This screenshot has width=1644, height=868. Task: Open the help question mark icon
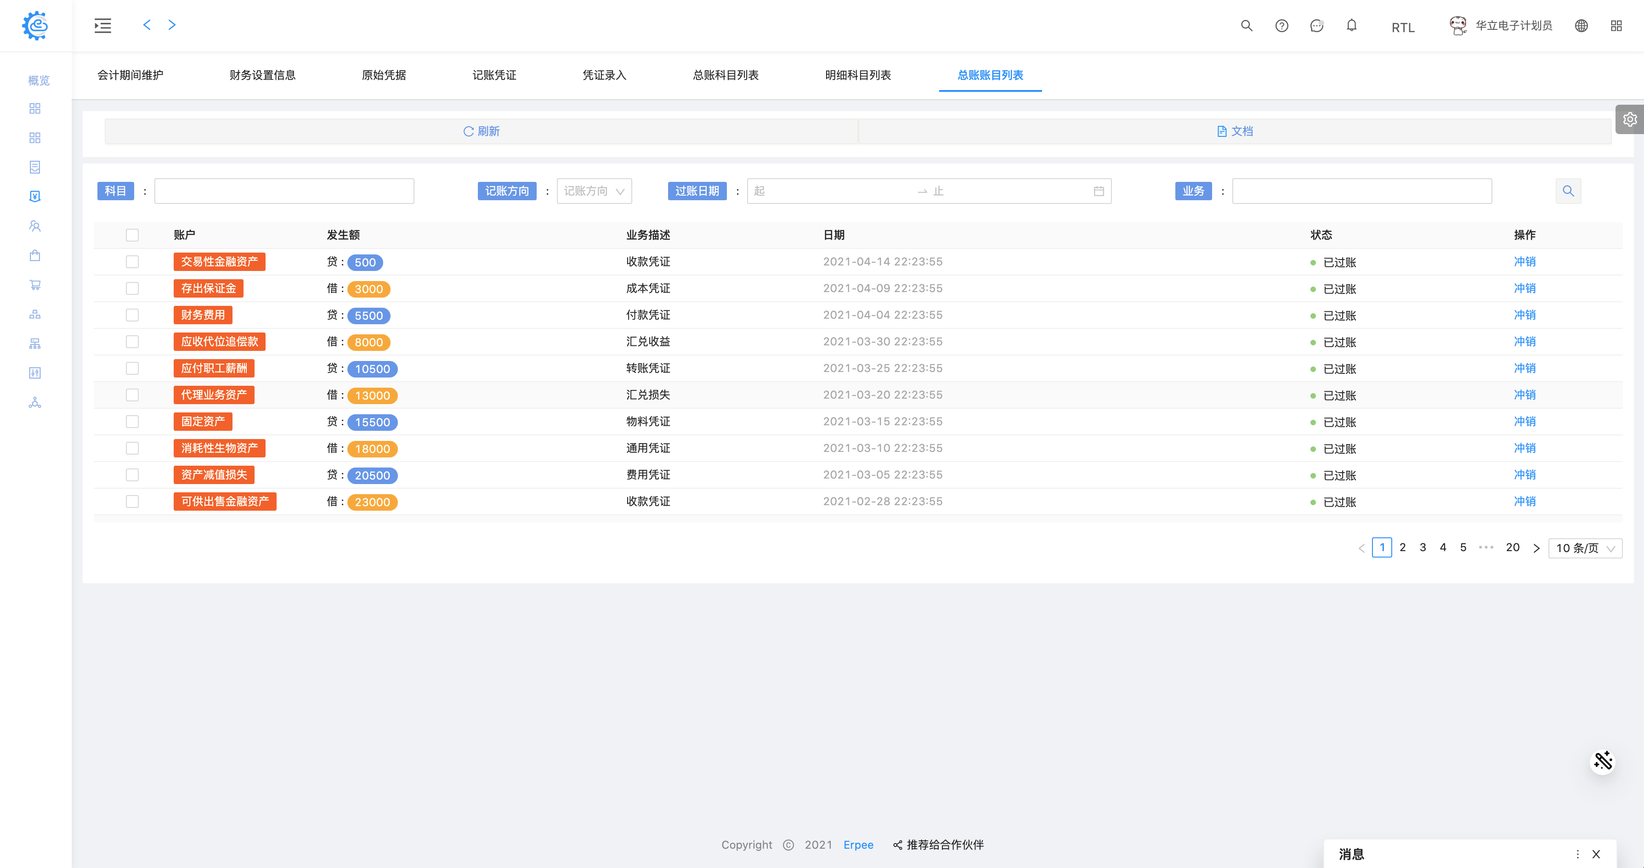(1281, 26)
